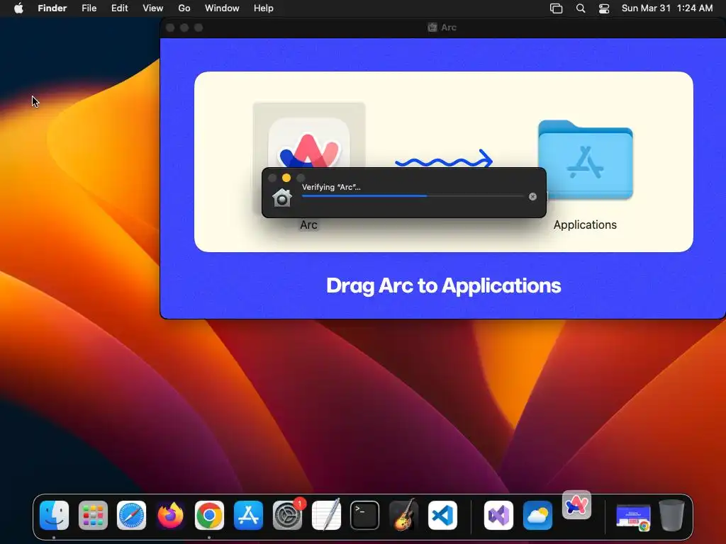The height and width of the screenshot is (544, 726).
Task: Open TextEdit from the Dock
Action: pos(326,514)
